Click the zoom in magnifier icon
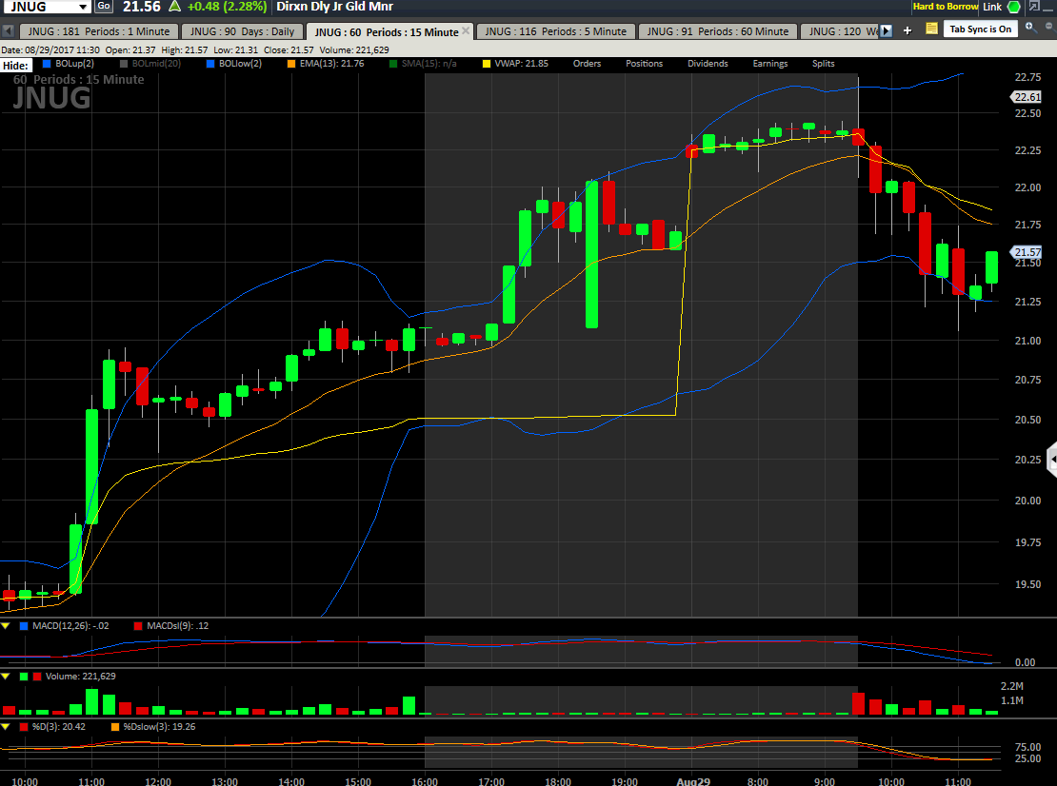1057x786 pixels. (1029, 28)
